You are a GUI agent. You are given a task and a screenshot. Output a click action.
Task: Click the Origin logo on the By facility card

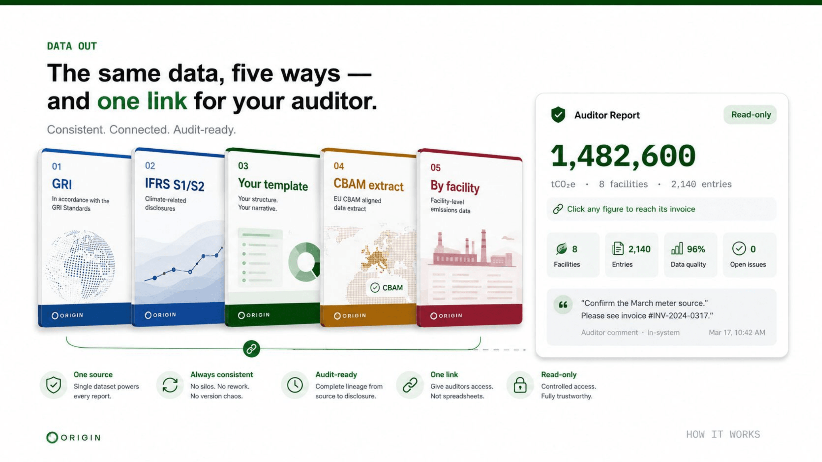pos(446,316)
